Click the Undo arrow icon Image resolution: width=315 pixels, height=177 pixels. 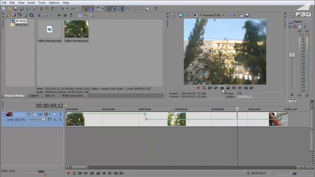[x=62, y=9]
